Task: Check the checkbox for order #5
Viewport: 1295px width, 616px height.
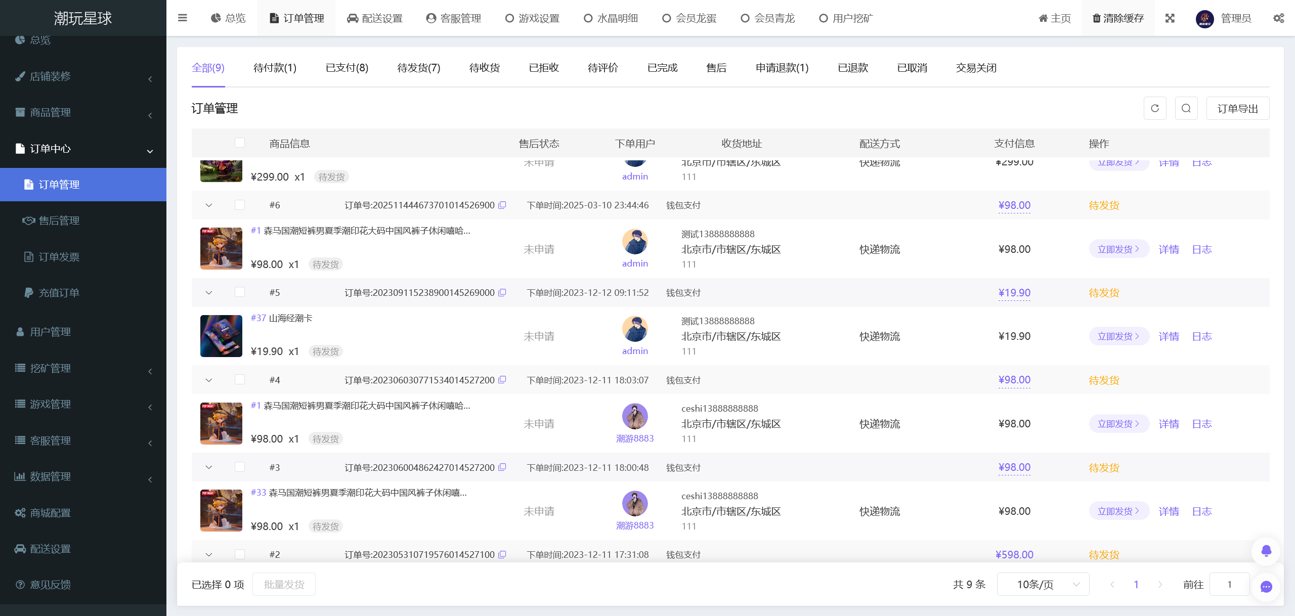Action: (240, 292)
